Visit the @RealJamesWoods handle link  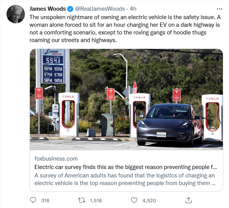click(x=100, y=9)
